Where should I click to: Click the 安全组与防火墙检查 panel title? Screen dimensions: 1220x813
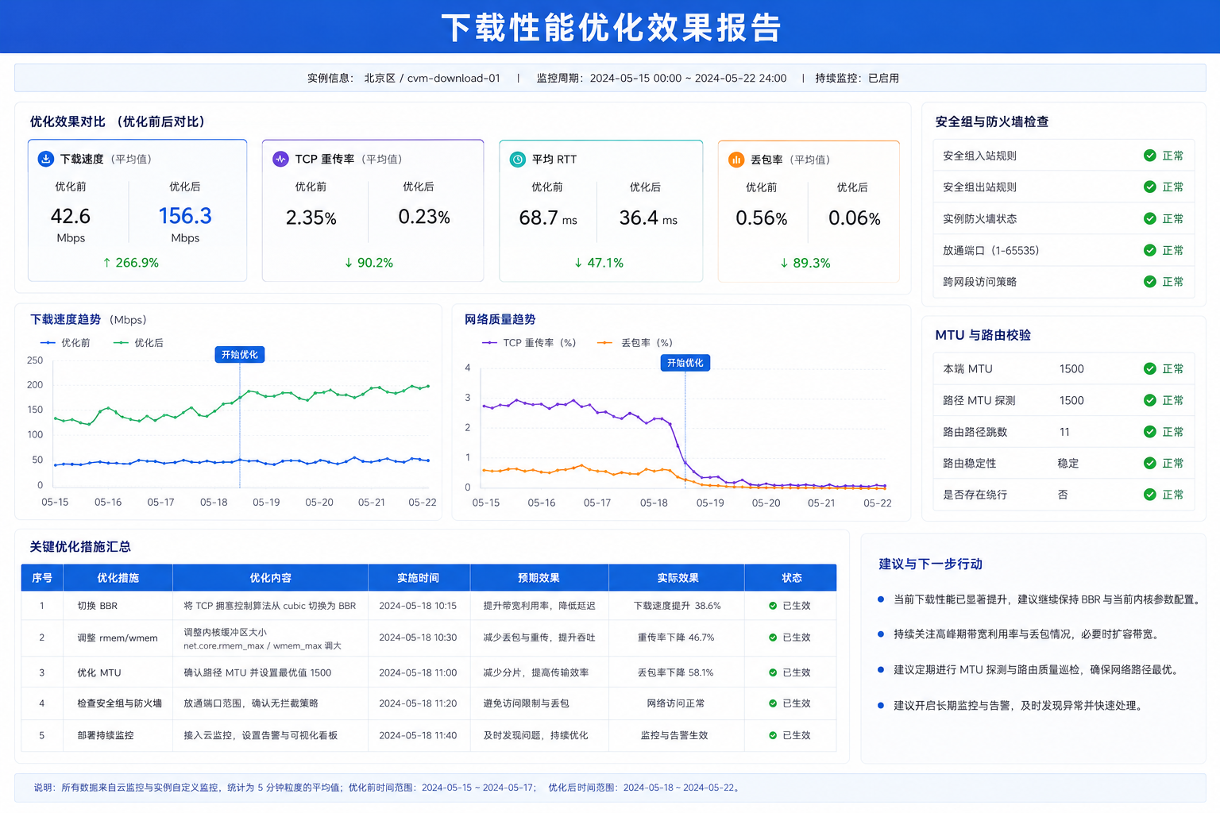coord(992,121)
